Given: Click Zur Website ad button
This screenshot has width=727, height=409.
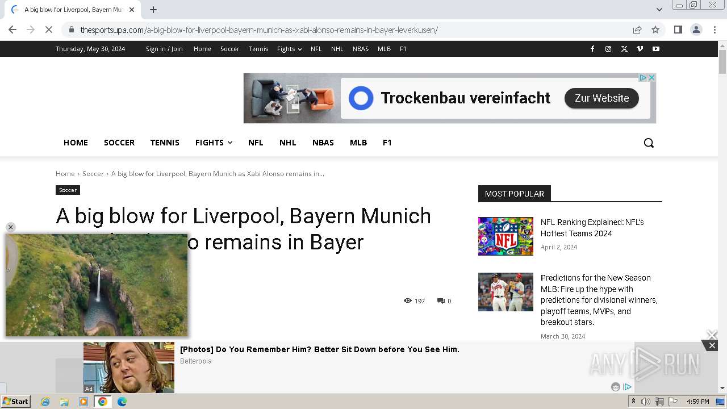Looking at the screenshot, I should [x=601, y=98].
